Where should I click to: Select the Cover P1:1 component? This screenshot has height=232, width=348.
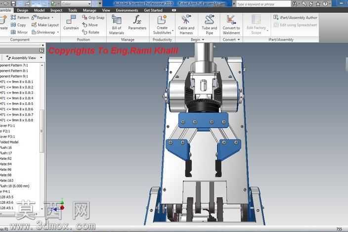click(7, 126)
